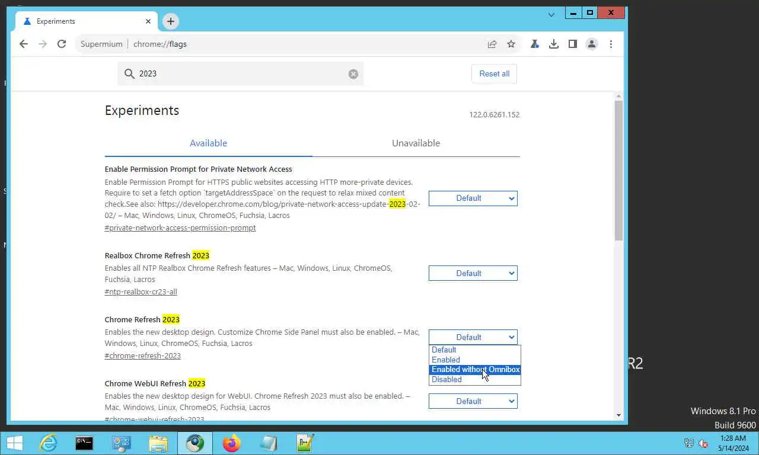Viewport: 759px width, 455px height.
Task: Click Enable Permission Prompt for Private Network Access title
Action: [199, 169]
